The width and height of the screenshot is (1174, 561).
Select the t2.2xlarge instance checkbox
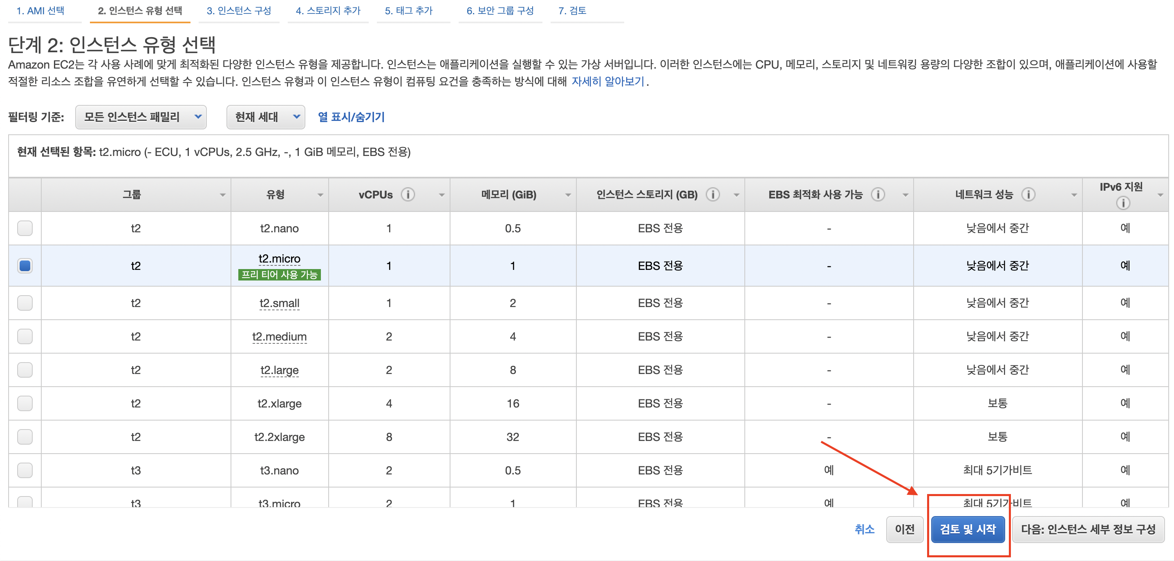[x=25, y=437]
